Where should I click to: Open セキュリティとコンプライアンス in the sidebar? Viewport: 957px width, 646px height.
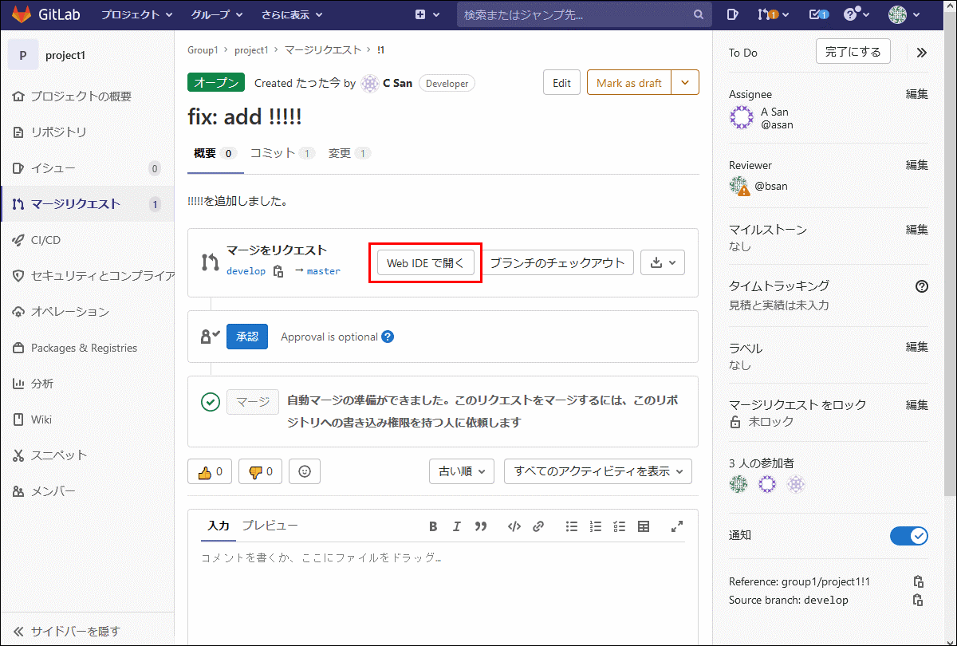coord(87,276)
